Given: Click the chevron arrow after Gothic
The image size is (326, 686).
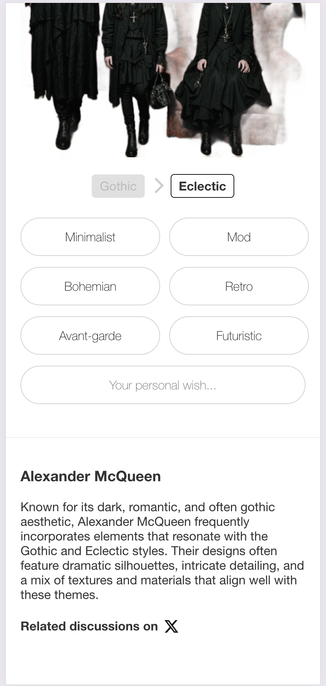Looking at the screenshot, I should click(159, 186).
